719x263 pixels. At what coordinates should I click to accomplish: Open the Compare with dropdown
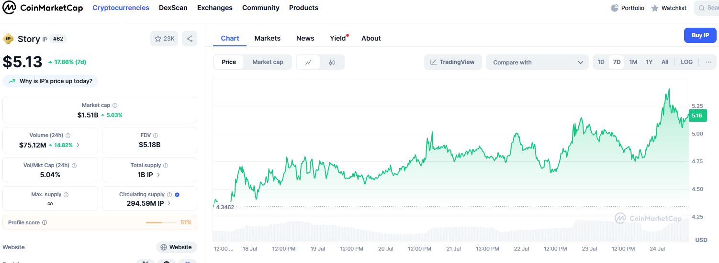[x=537, y=62]
